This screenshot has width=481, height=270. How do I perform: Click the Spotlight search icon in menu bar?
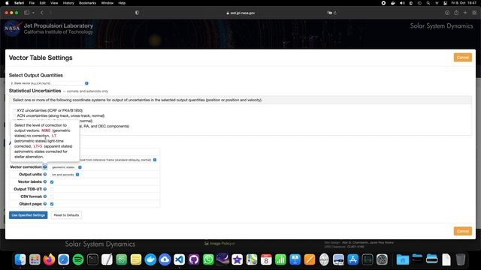428,3
